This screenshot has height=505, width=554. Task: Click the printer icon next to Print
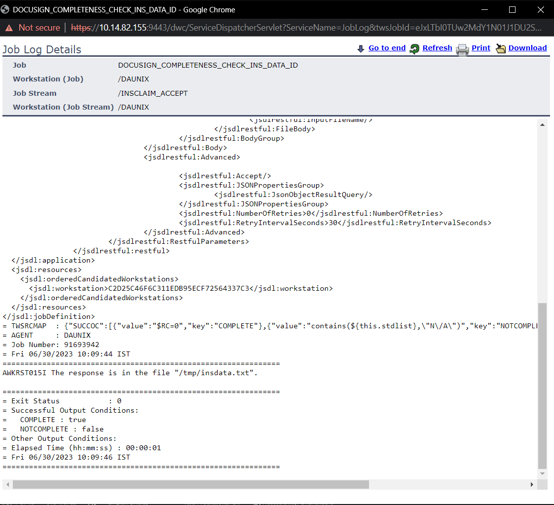(462, 48)
